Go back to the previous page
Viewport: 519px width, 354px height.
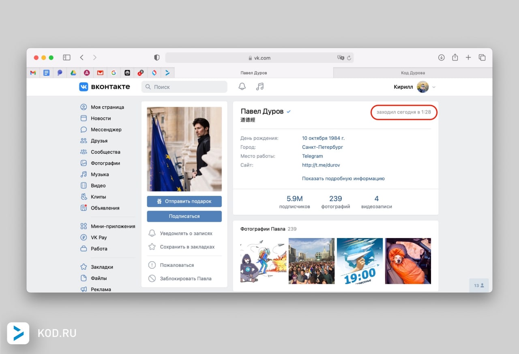81,58
